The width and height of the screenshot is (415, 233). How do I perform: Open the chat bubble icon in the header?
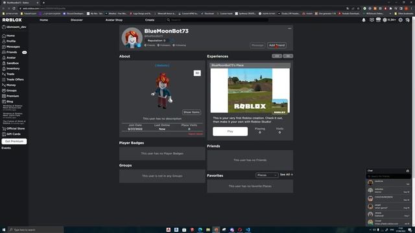pyautogui.click(x=372, y=20)
